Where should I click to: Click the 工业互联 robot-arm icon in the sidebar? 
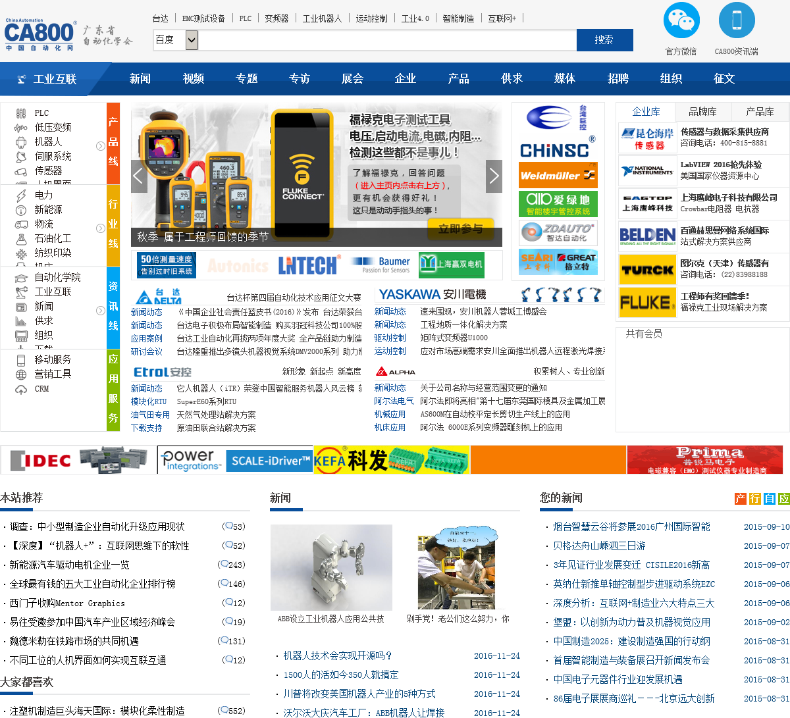[x=21, y=292]
